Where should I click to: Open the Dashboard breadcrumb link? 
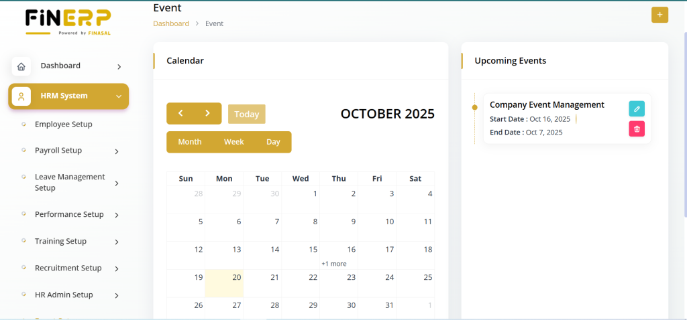(171, 23)
